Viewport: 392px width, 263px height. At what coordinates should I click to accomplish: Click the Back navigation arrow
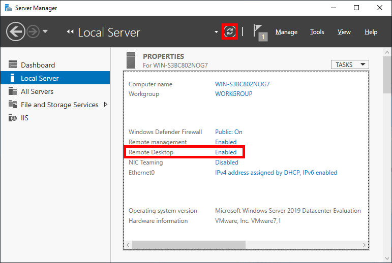[x=16, y=32]
